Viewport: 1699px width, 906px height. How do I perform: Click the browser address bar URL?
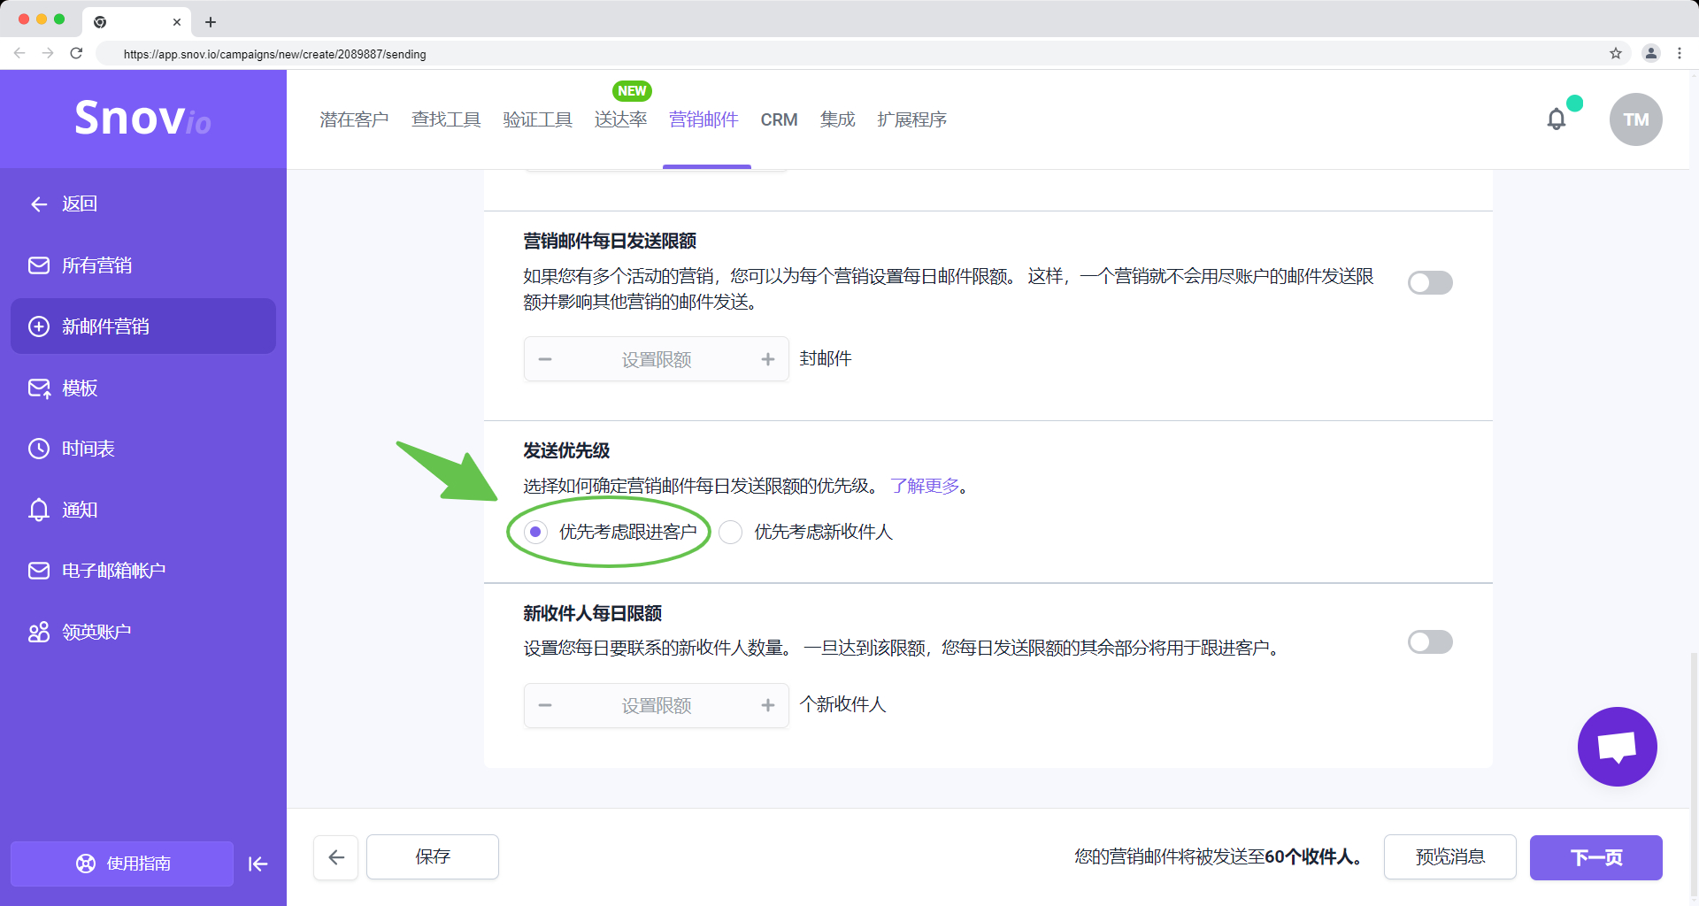point(274,54)
